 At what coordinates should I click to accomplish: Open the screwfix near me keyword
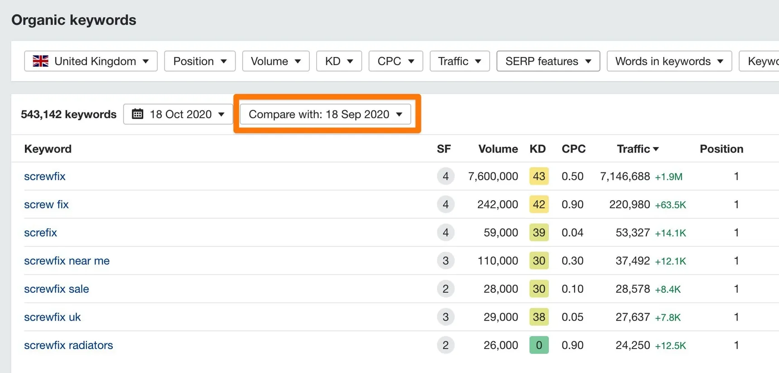[67, 261]
